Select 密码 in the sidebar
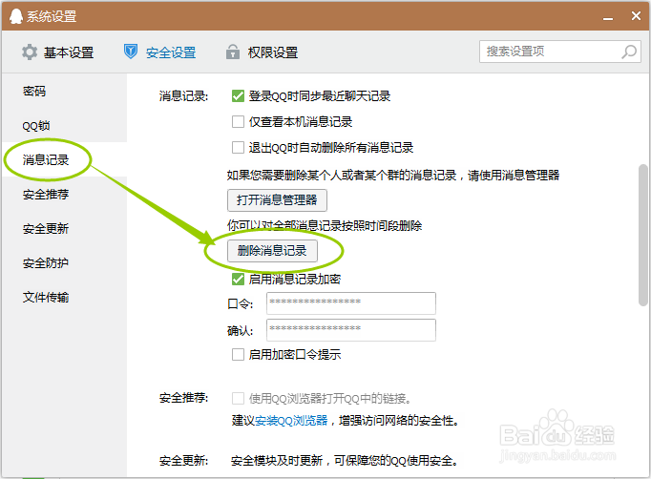Viewport: 651px width, 479px height. click(x=64, y=91)
